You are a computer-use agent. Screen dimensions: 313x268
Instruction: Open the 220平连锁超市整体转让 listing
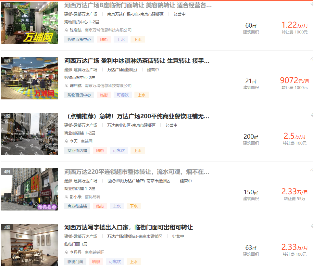click(137, 172)
